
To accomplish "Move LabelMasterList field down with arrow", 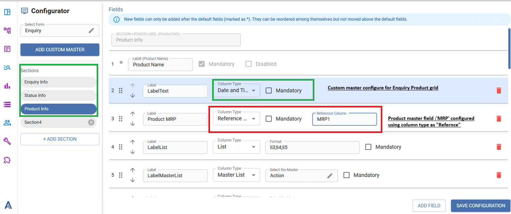I will coord(133,180).
